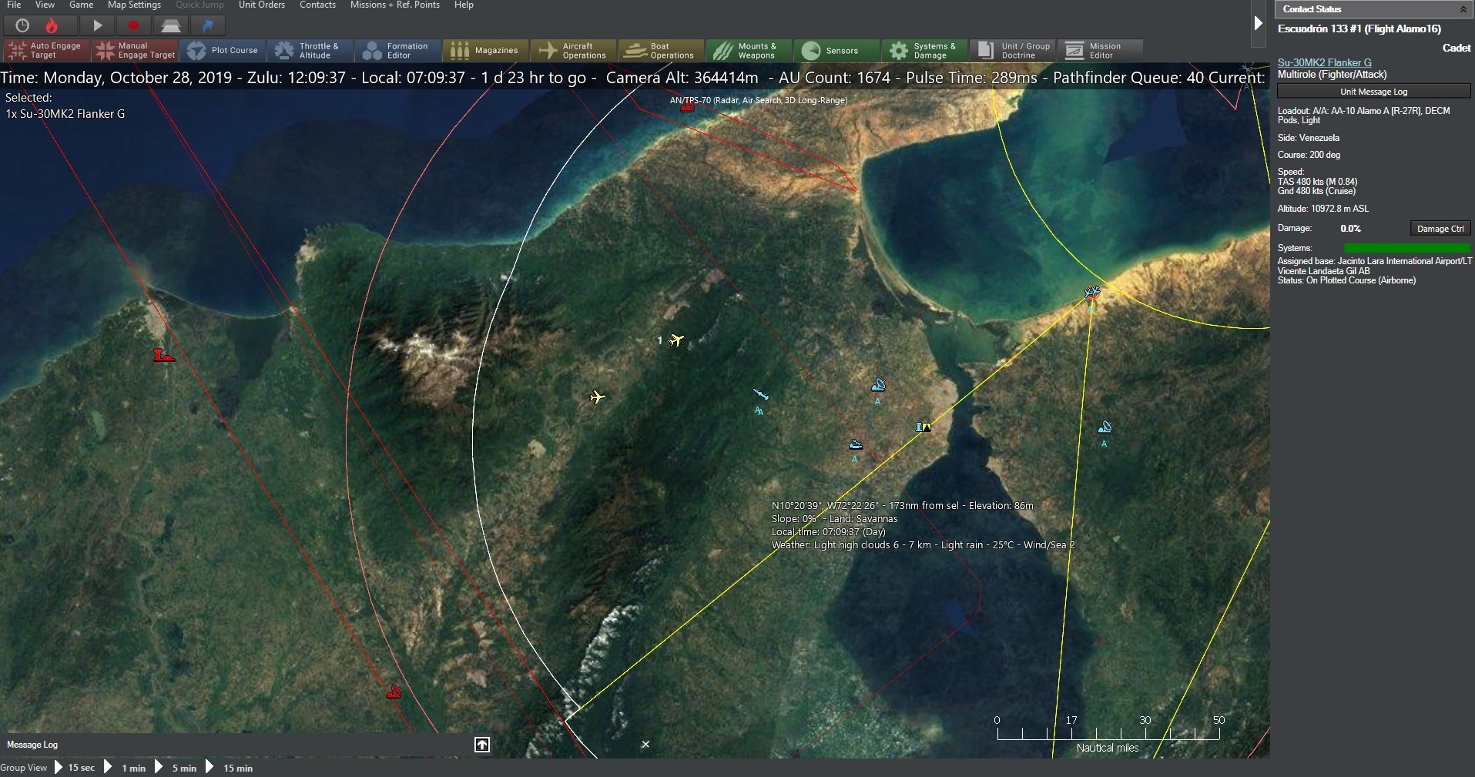Open the Map Settings menu
This screenshot has width=1475, height=777.
[133, 5]
